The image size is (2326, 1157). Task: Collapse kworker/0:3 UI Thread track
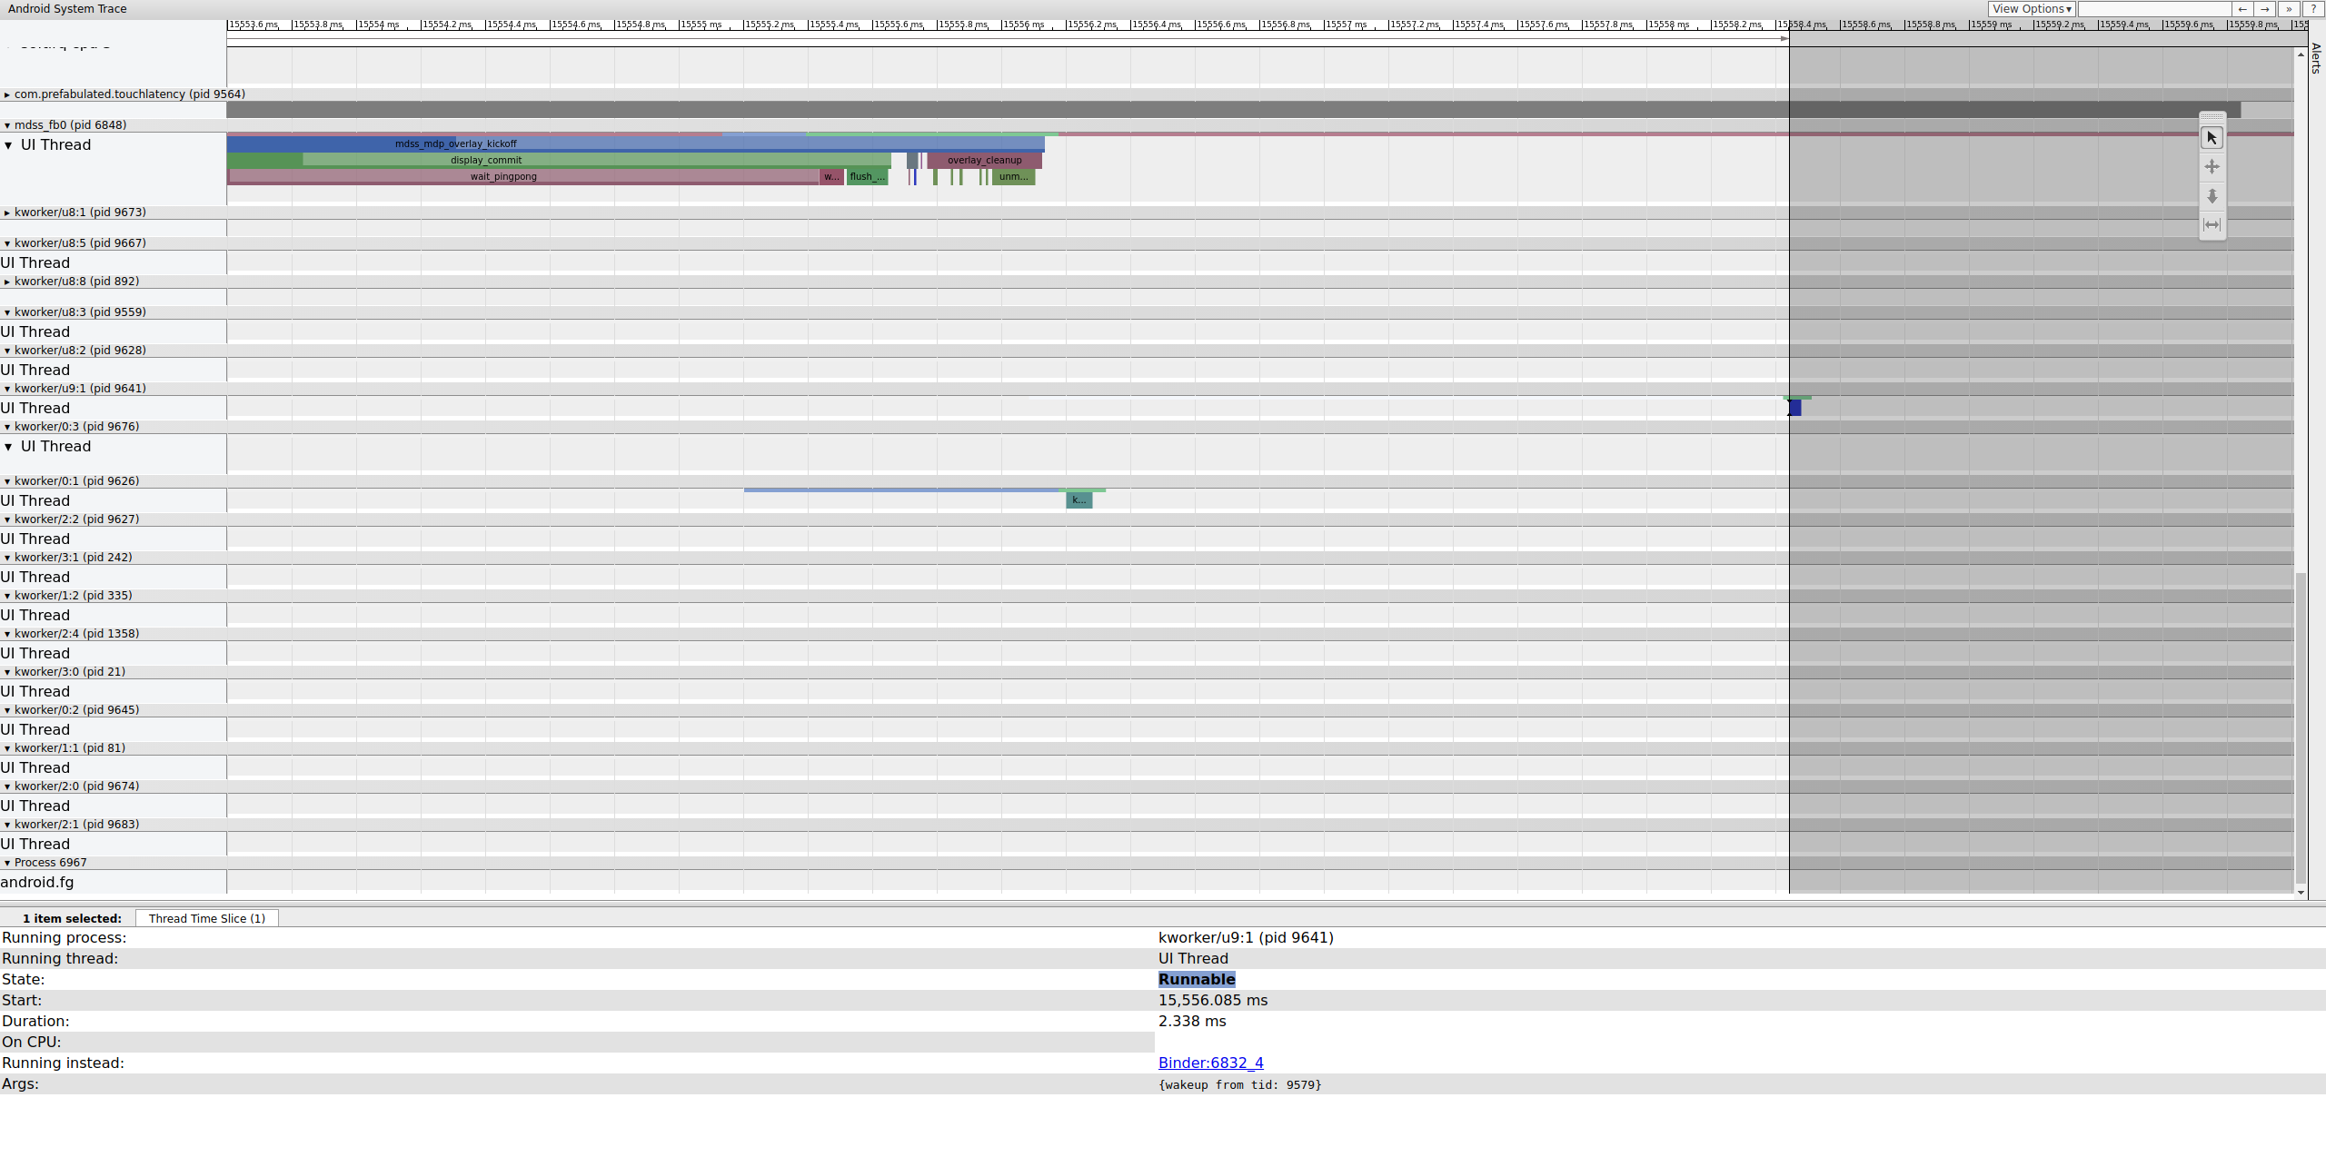point(9,447)
